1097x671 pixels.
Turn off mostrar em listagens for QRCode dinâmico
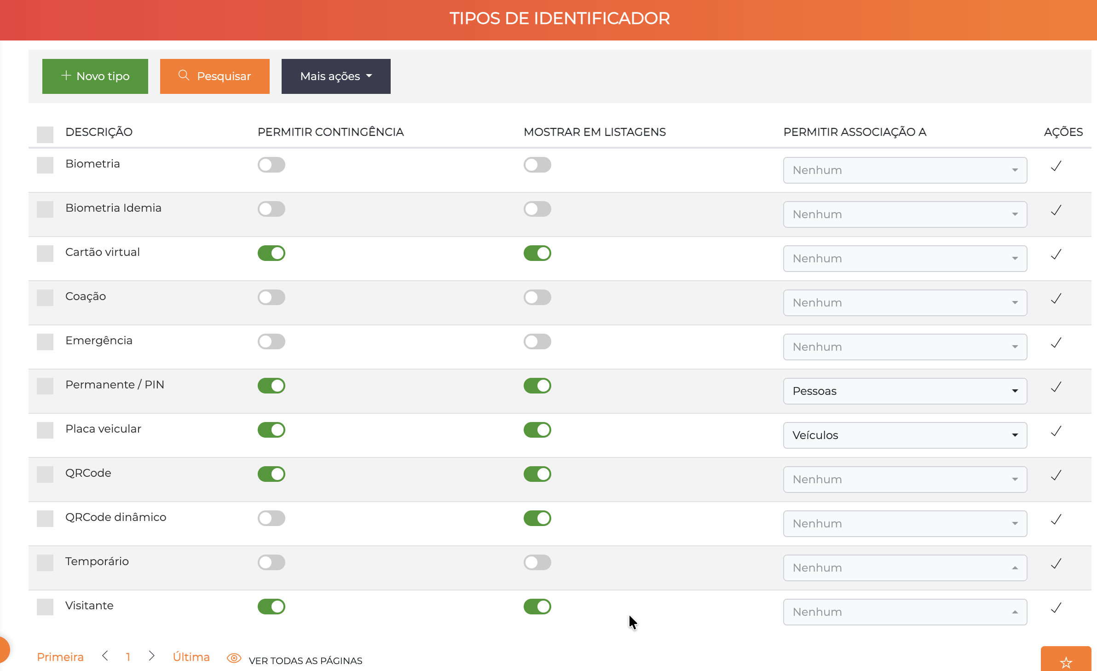pyautogui.click(x=537, y=518)
